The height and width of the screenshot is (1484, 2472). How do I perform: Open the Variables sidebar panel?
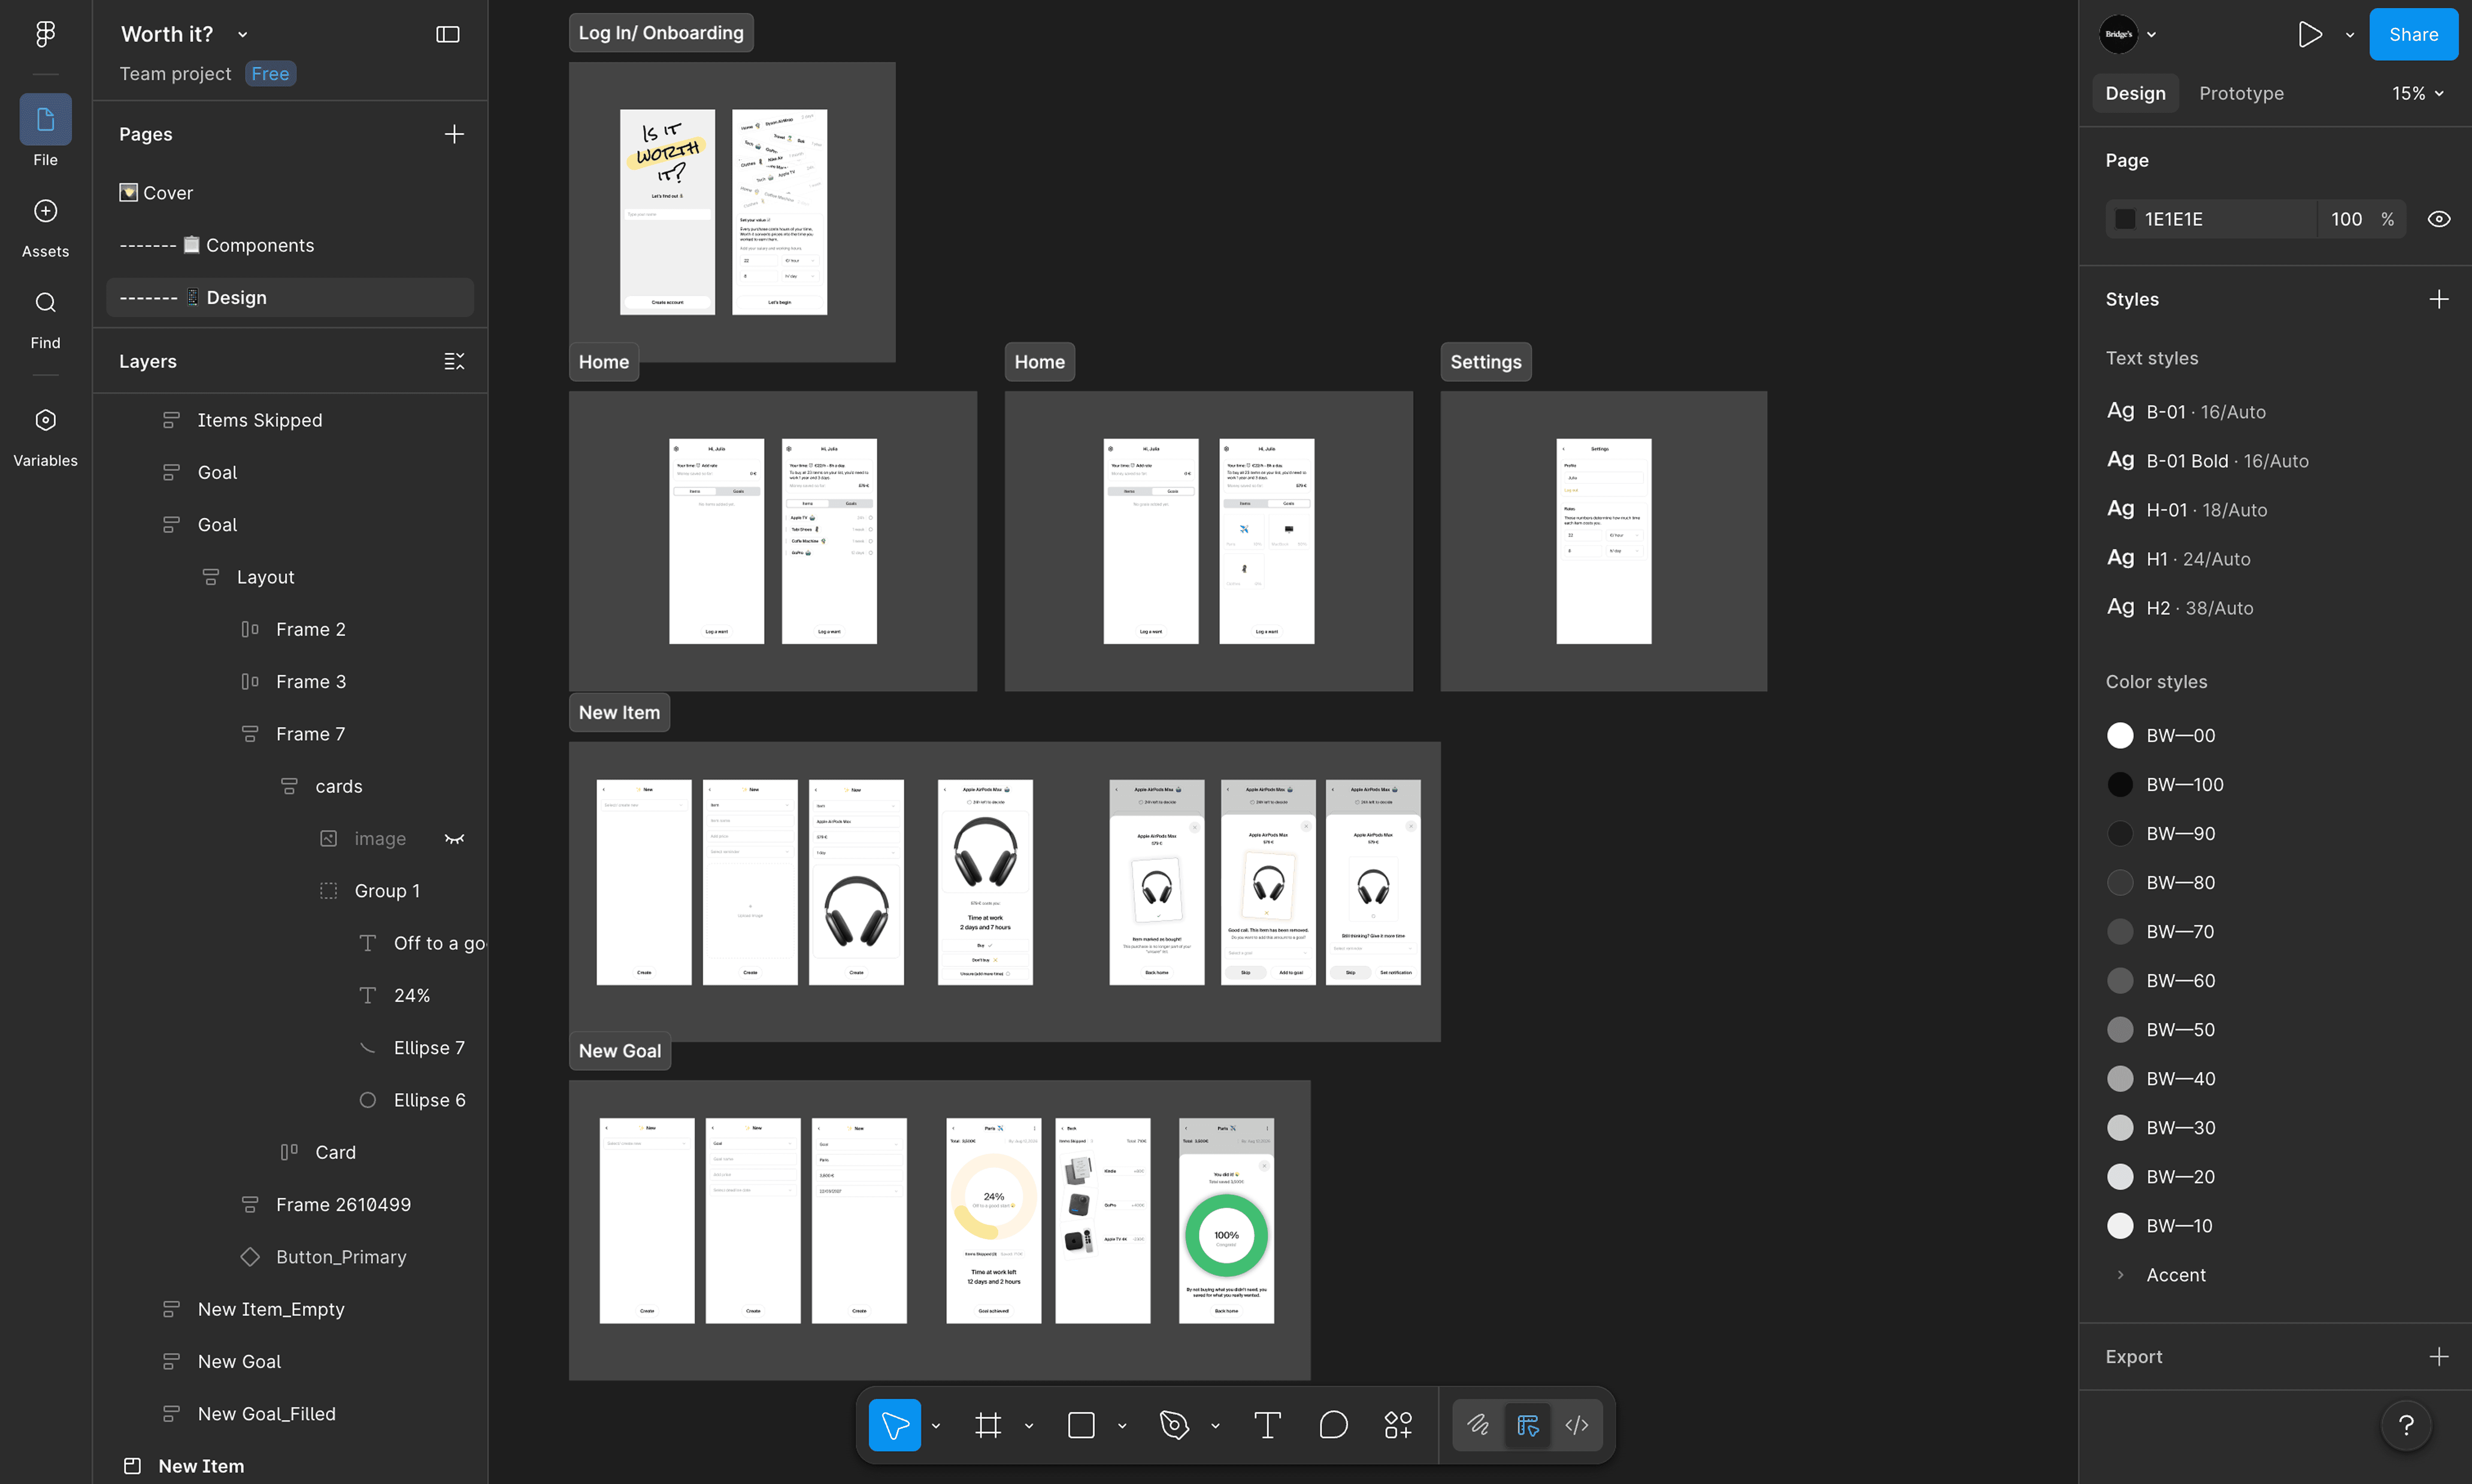click(45, 421)
